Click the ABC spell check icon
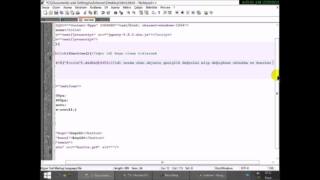Image resolution: width=320 pixels, height=180 pixels. (211, 12)
